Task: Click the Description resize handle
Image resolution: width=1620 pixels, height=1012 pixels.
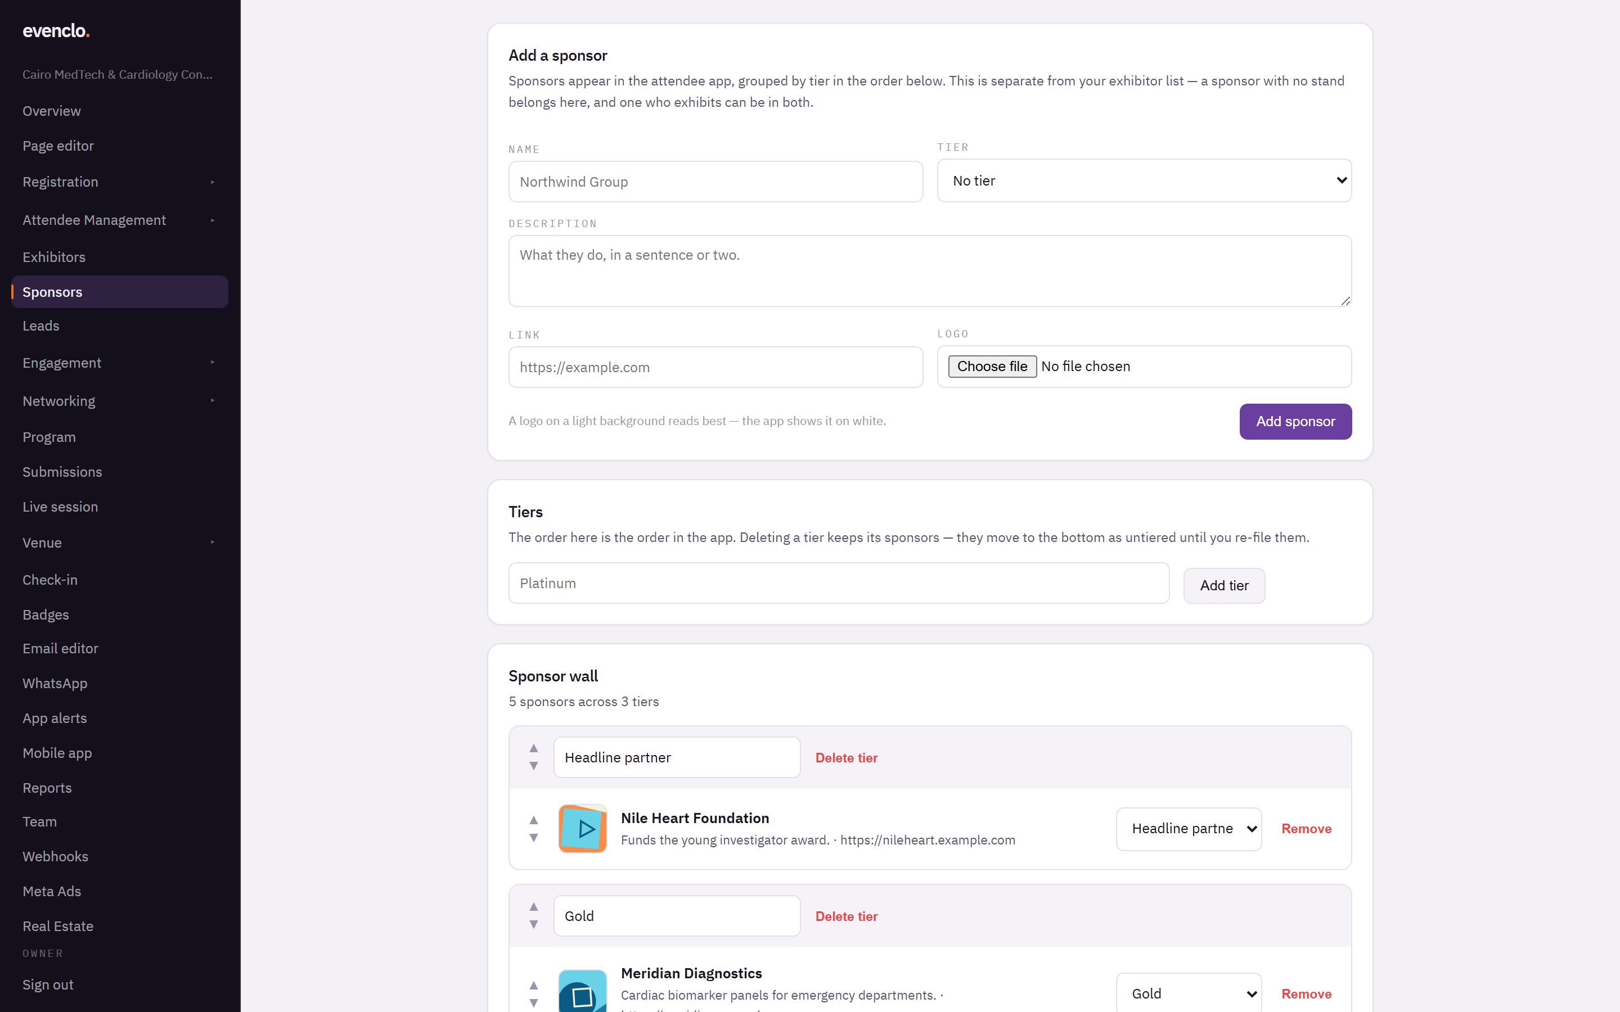Action: (x=1345, y=301)
